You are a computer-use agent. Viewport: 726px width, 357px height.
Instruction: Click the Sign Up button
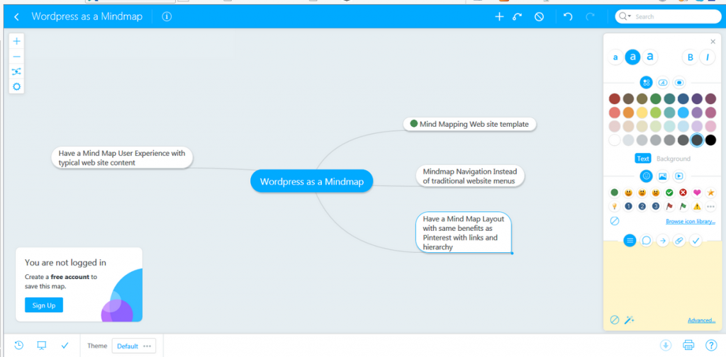tap(44, 305)
